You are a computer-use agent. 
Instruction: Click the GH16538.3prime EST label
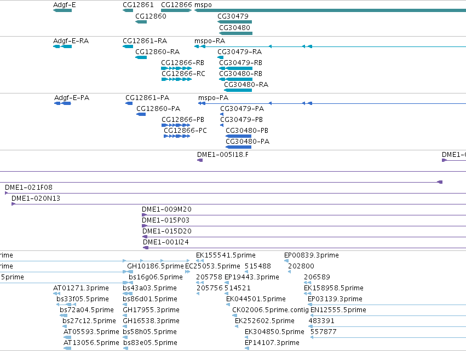click(151, 321)
